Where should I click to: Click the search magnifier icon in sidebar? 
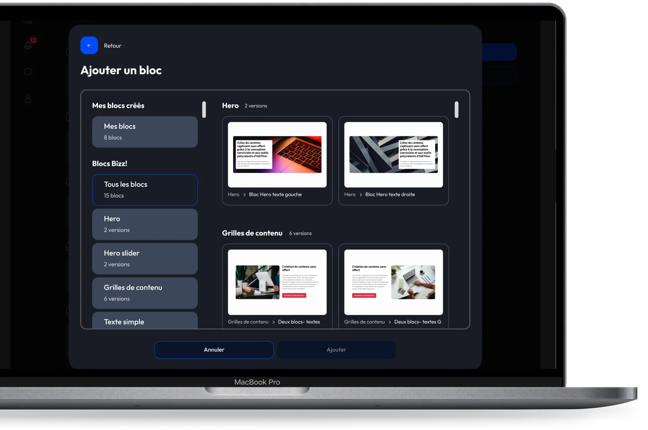point(28,72)
